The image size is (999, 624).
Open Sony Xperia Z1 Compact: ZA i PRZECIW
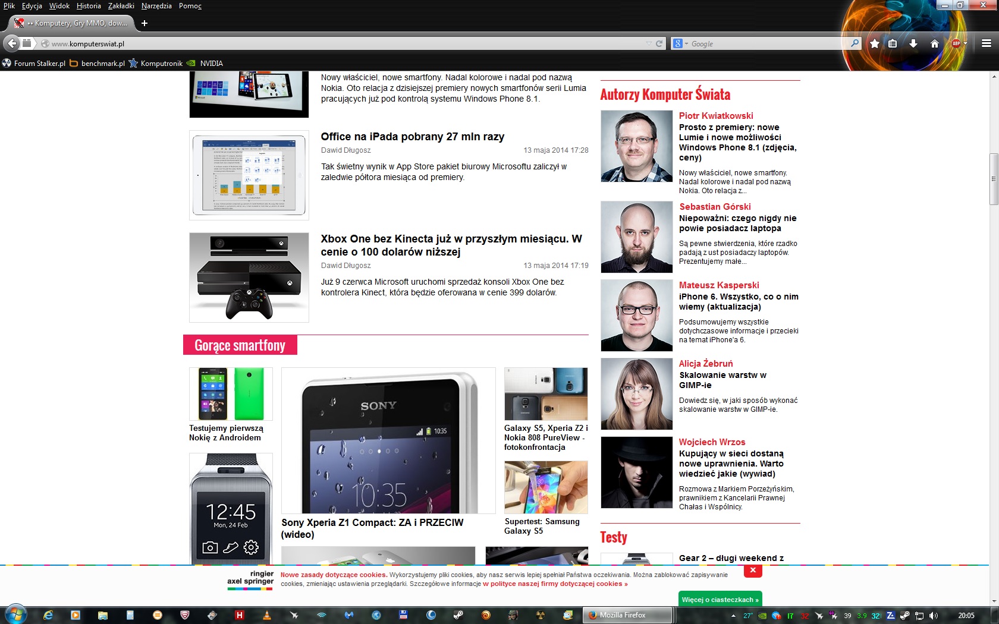(372, 528)
